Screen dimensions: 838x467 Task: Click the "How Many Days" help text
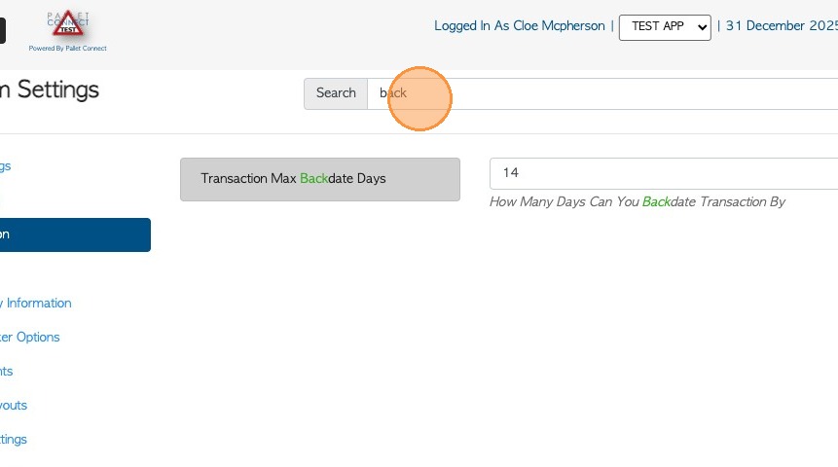(637, 202)
